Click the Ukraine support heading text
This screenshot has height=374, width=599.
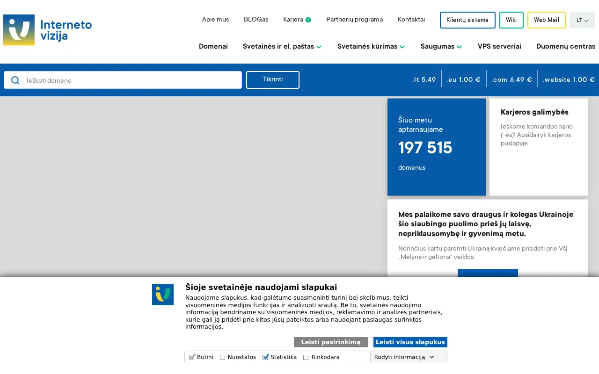pos(486,224)
